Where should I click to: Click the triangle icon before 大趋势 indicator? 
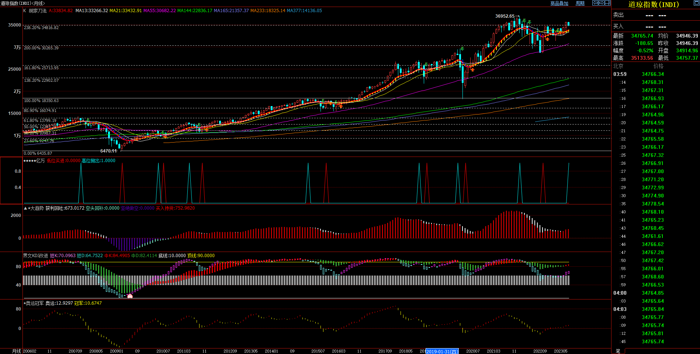click(x=25, y=208)
